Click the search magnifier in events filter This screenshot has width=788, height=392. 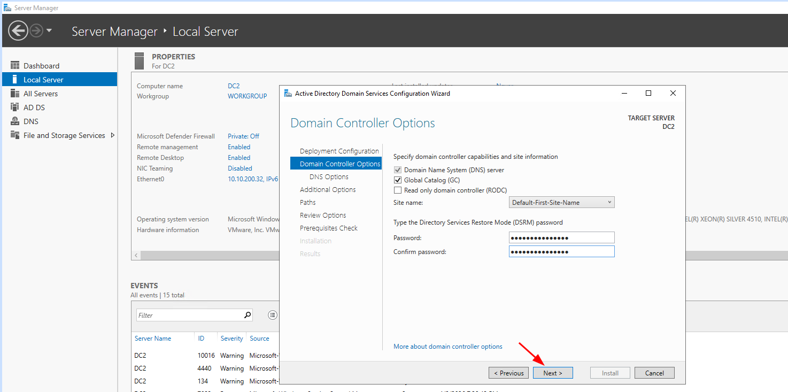247,315
